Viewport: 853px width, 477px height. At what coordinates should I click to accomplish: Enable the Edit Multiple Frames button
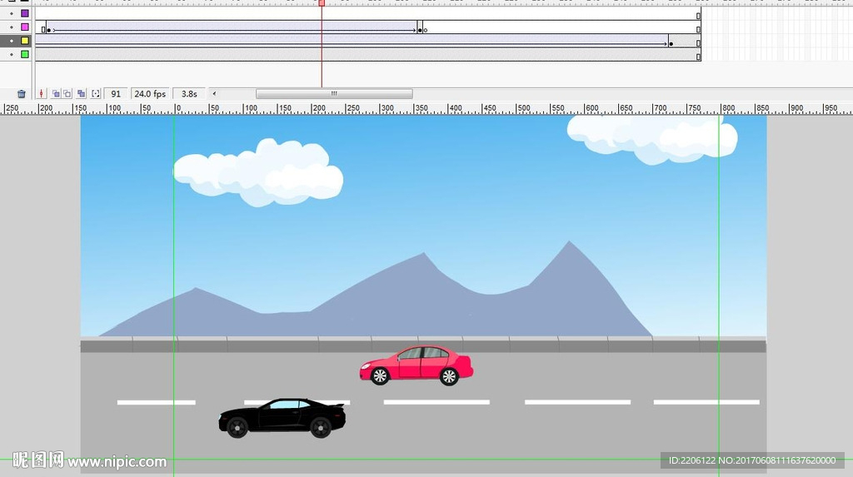point(81,93)
